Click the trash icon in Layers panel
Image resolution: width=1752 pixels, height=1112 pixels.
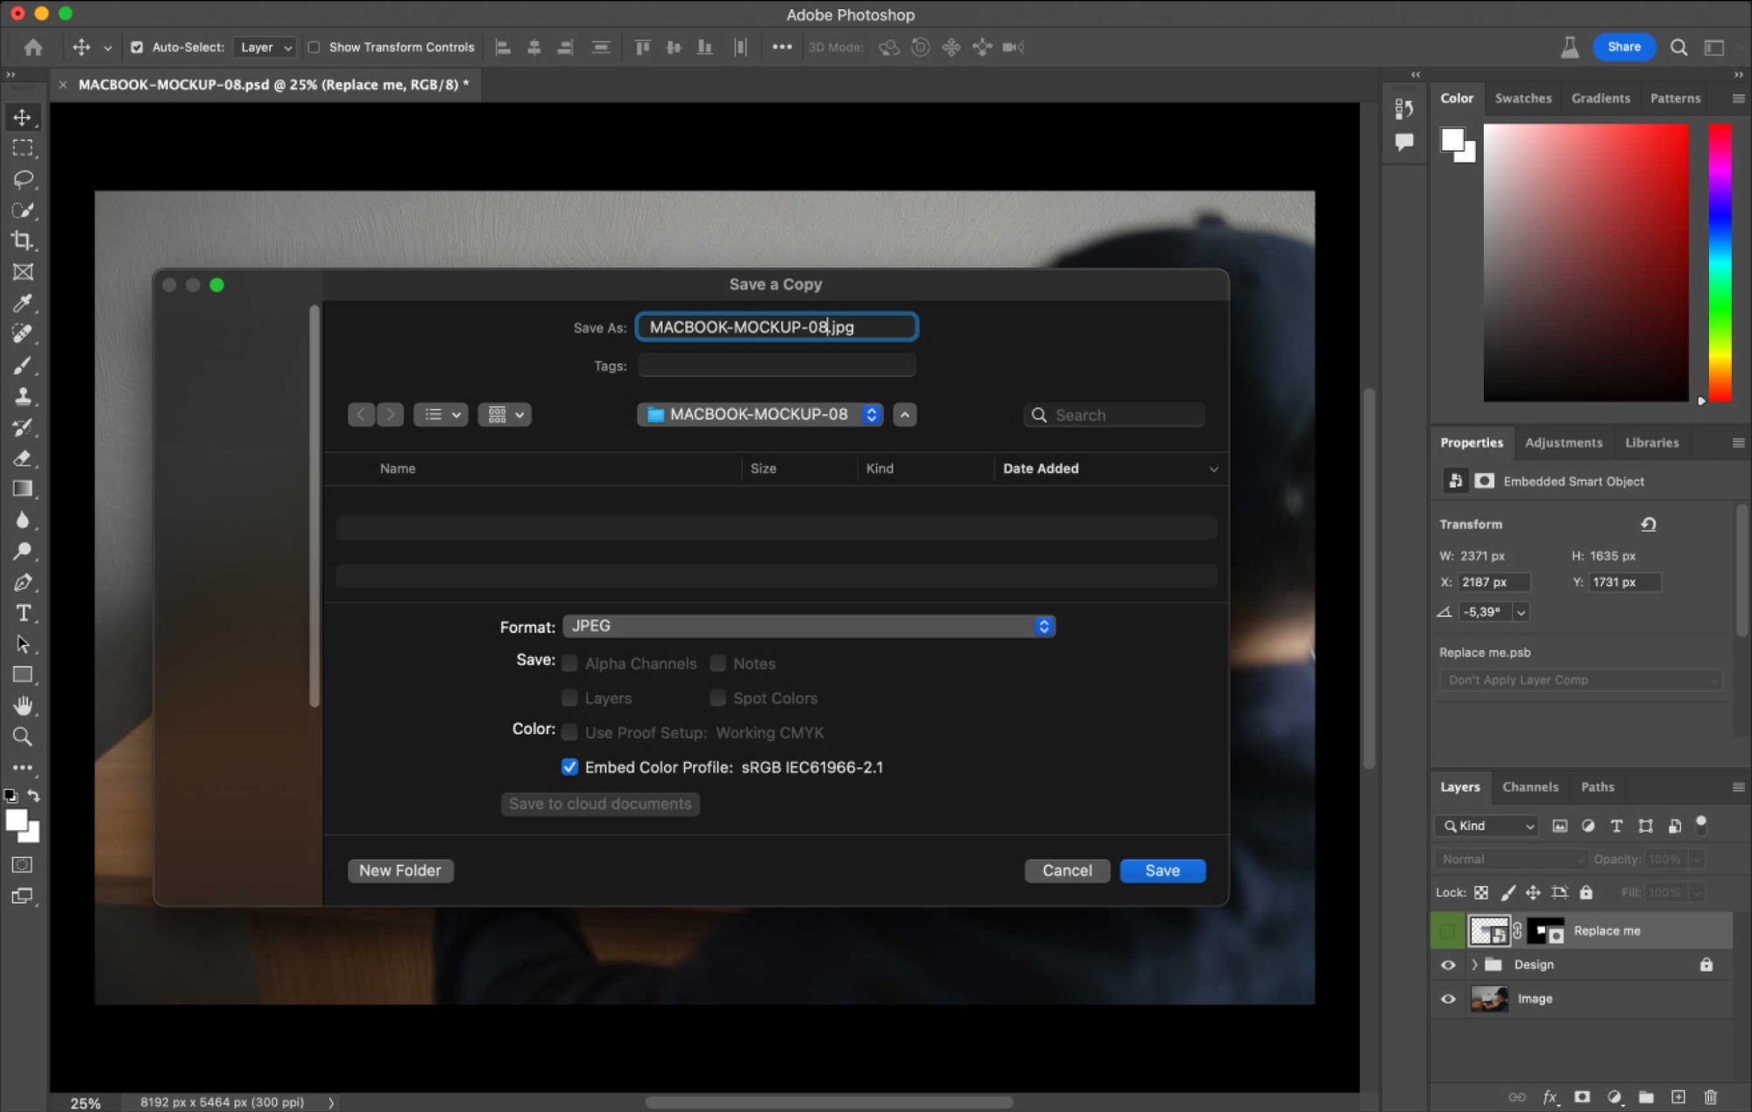point(1710,1097)
